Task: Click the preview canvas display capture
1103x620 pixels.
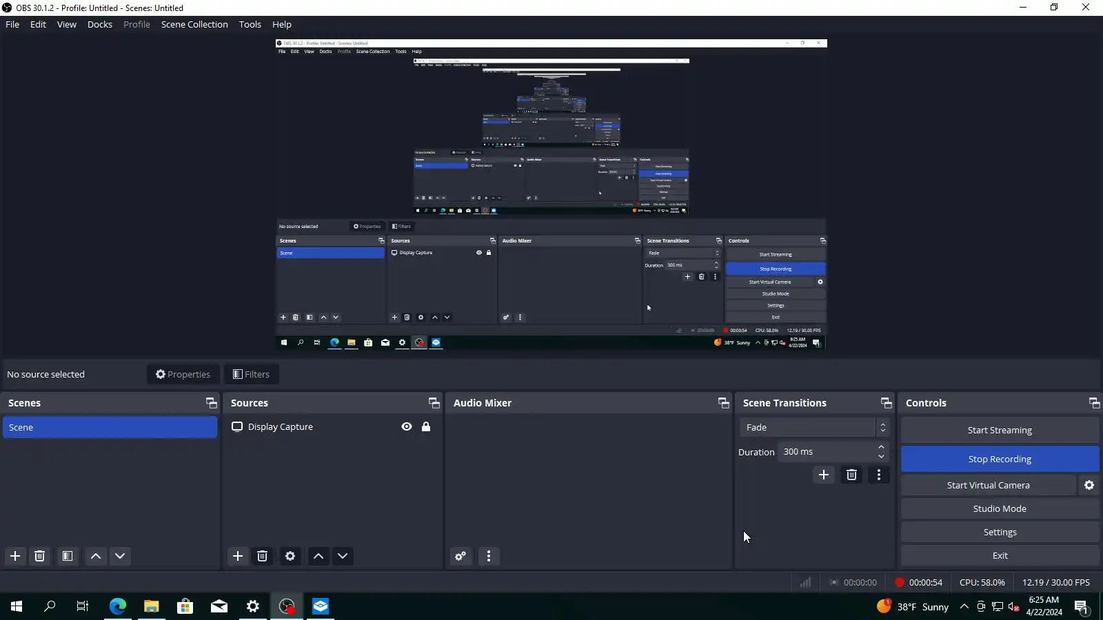Action: pos(551,194)
